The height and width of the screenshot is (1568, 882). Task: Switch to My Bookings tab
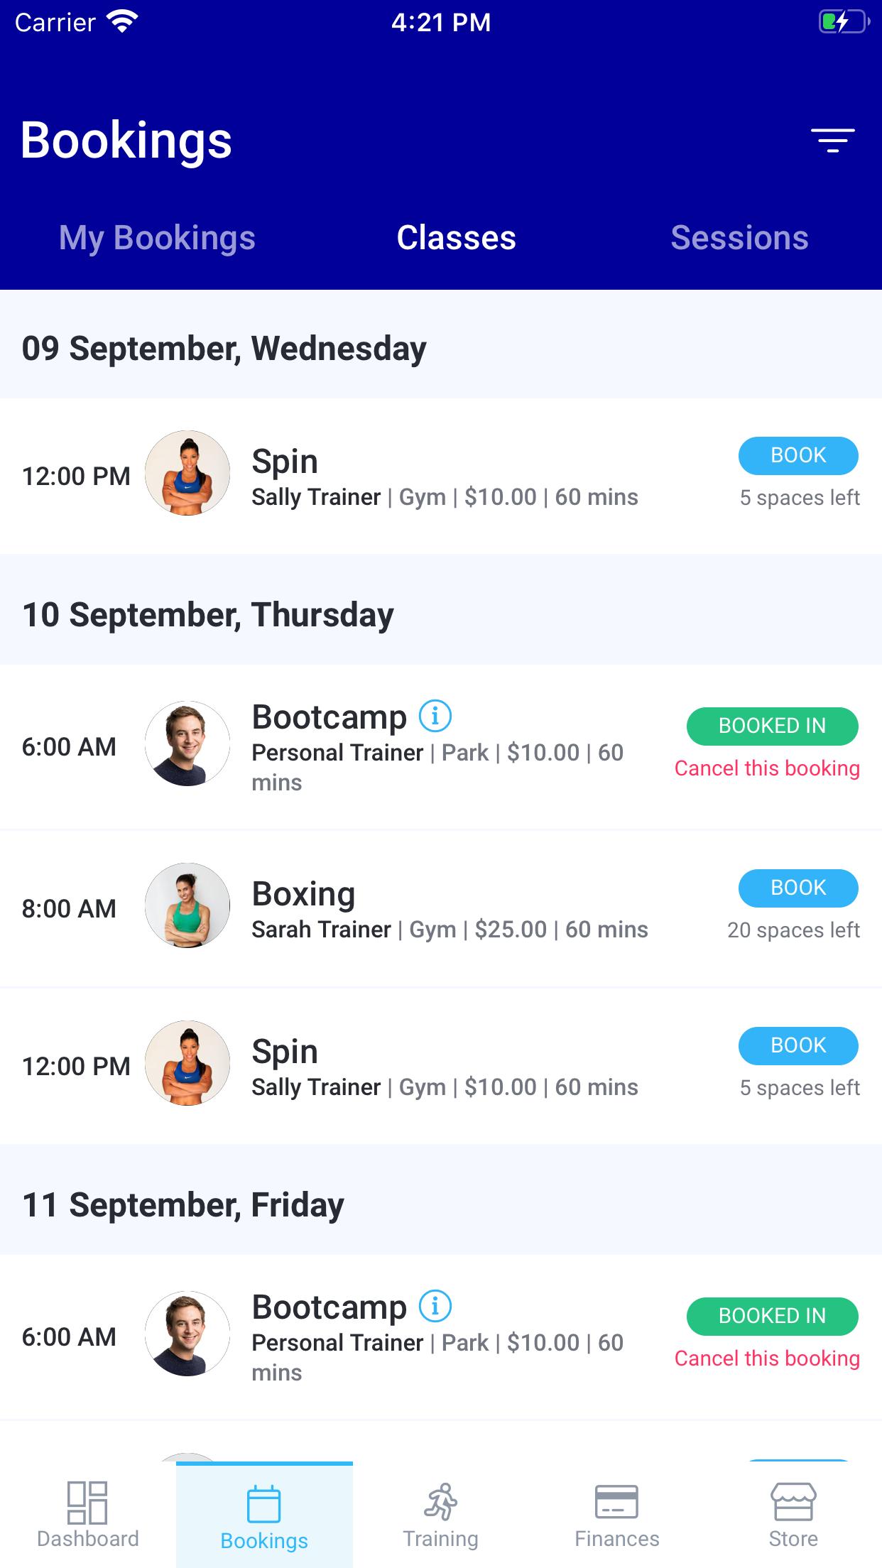click(157, 238)
